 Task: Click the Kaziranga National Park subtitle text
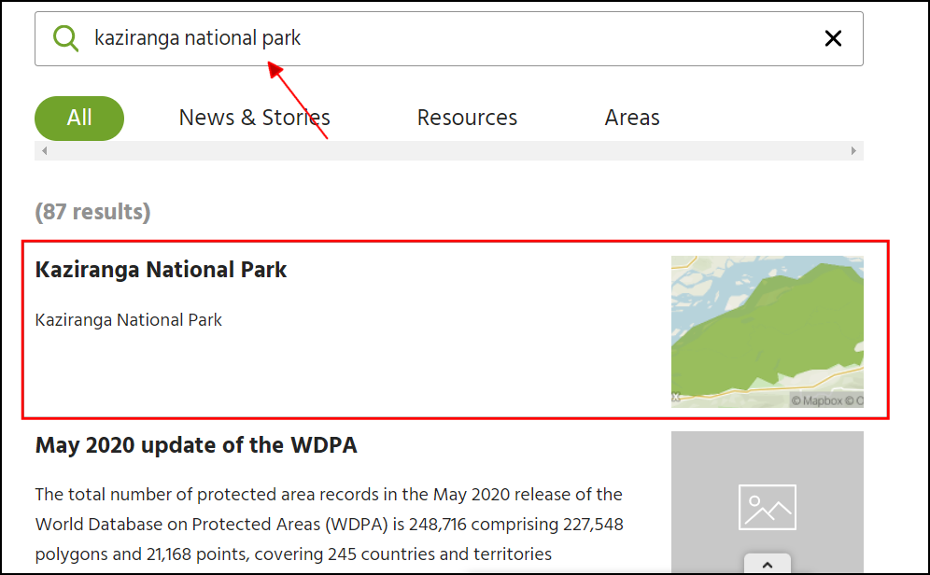(x=129, y=320)
